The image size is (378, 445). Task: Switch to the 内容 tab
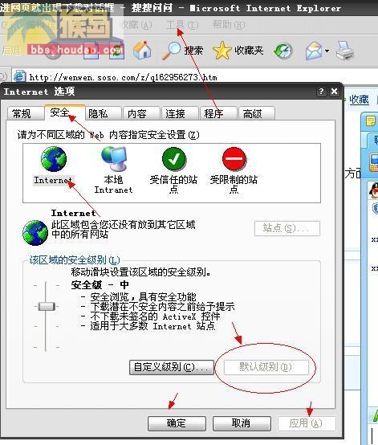pyautogui.click(x=141, y=113)
